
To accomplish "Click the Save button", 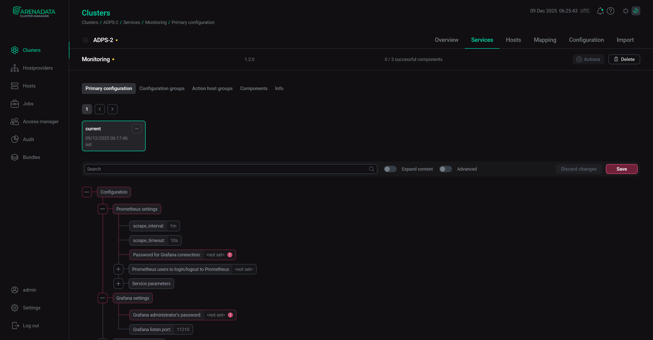I will 622,169.
